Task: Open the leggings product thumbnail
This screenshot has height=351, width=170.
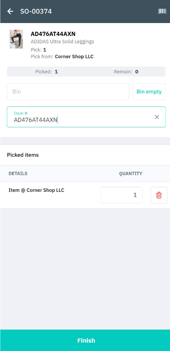Action: click(x=16, y=39)
